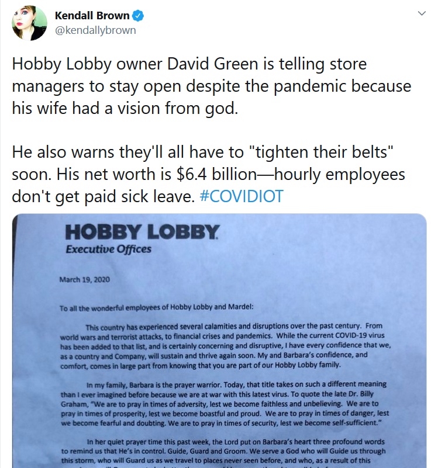This screenshot has height=468, width=431.
Task: Select the March 19, 2020 date line
Action: tap(85, 280)
